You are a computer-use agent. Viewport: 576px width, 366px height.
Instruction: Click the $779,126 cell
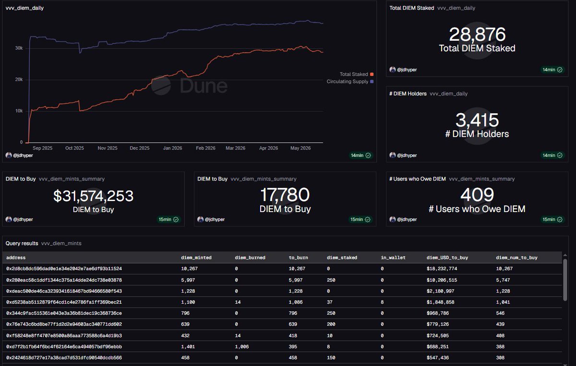pyautogui.click(x=438, y=324)
